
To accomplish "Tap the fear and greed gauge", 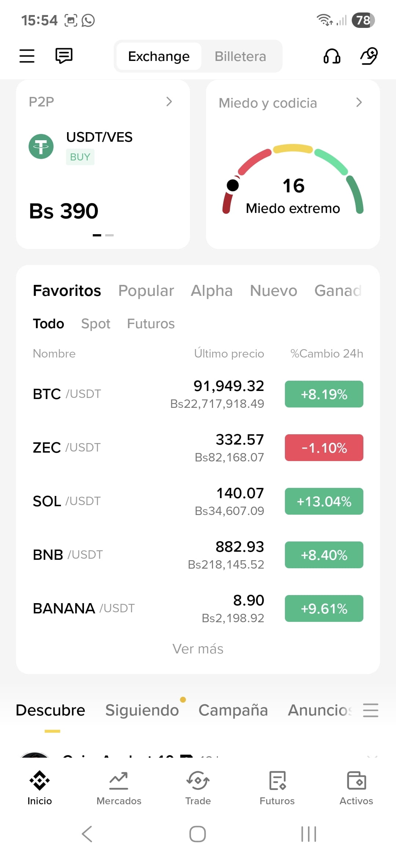I will coord(293,179).
